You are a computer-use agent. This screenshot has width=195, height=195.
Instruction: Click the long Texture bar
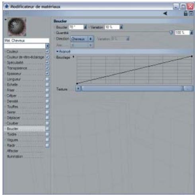click(132, 88)
